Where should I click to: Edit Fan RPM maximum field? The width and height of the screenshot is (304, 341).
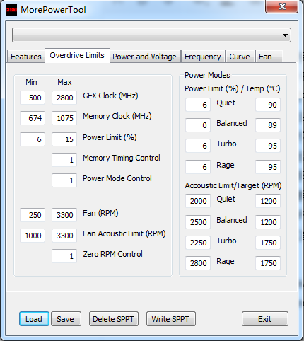[x=64, y=215]
